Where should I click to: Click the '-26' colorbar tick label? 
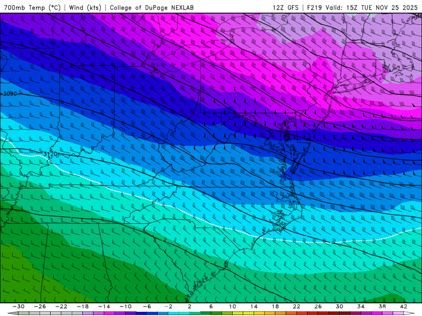(40, 307)
